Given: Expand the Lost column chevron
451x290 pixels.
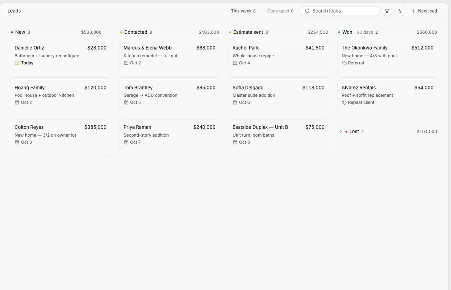Looking at the screenshot, I should 341,132.
